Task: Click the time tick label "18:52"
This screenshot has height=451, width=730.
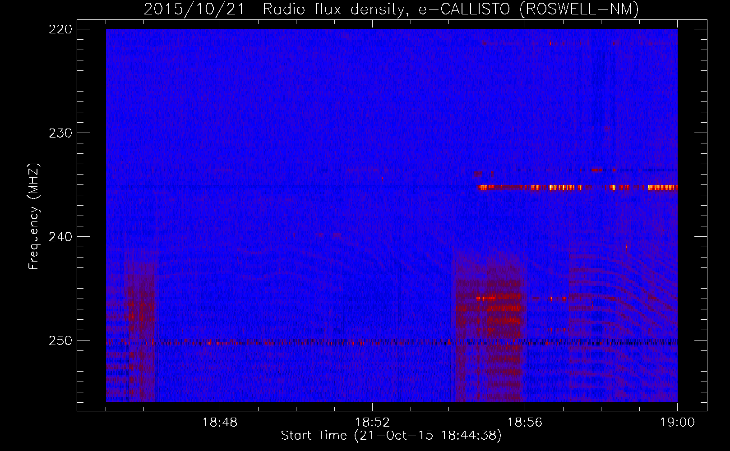Action: tap(372, 423)
